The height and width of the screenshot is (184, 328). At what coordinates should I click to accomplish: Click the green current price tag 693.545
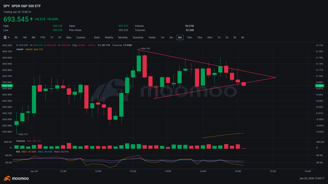[x=7, y=86]
